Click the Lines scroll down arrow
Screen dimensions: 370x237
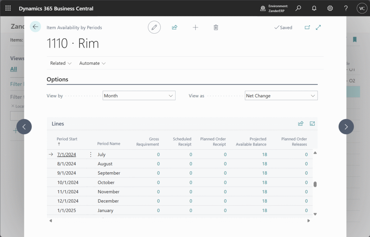315,214
